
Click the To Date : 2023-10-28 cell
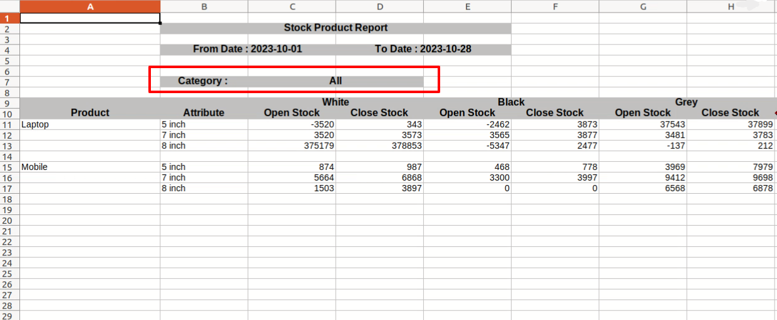pos(423,49)
